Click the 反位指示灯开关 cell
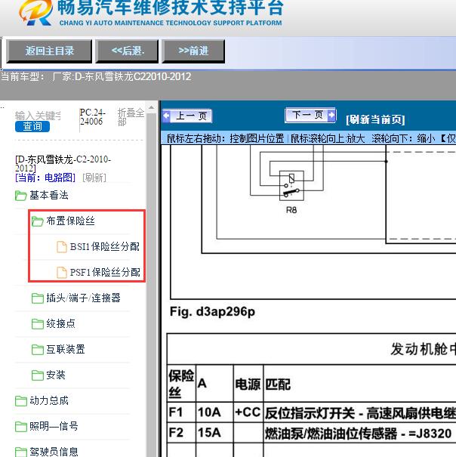Screen dimensions: 456x457 [360, 412]
